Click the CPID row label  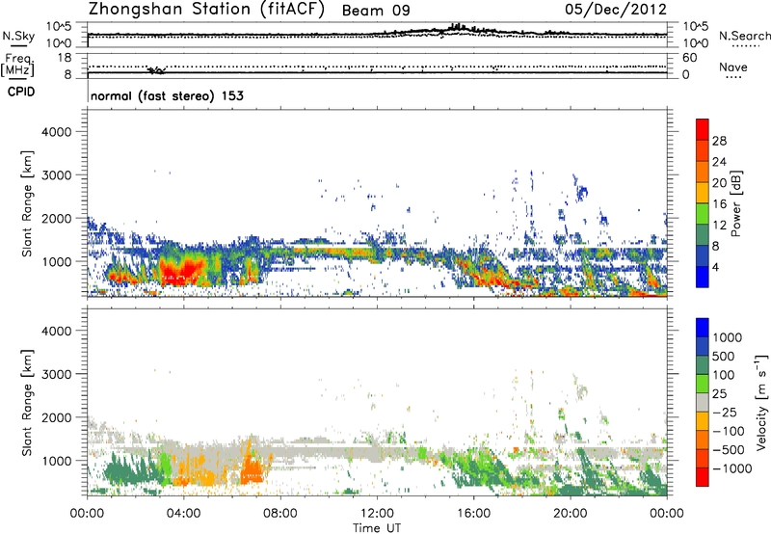tap(21, 92)
